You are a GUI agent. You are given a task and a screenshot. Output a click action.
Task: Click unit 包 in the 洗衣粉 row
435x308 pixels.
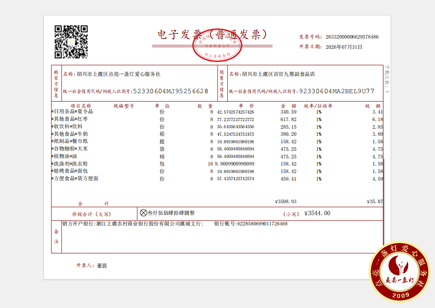[162, 164]
